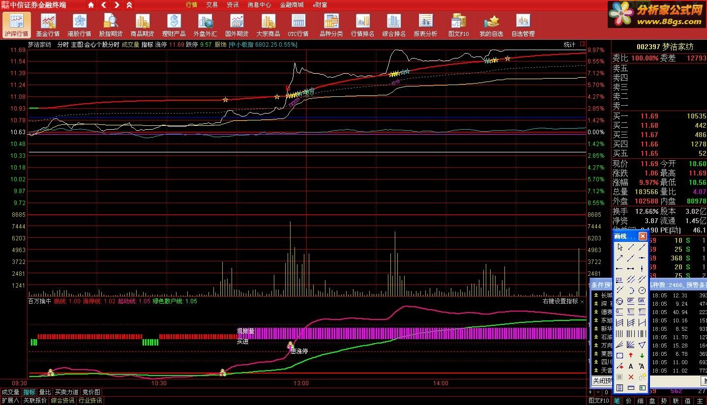Screen dimensions: 707x405
Task: Select 盘 tab at bottom right
Action: coord(652,401)
